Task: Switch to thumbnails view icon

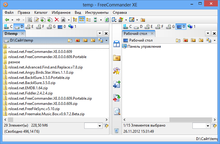Action: 95,20
